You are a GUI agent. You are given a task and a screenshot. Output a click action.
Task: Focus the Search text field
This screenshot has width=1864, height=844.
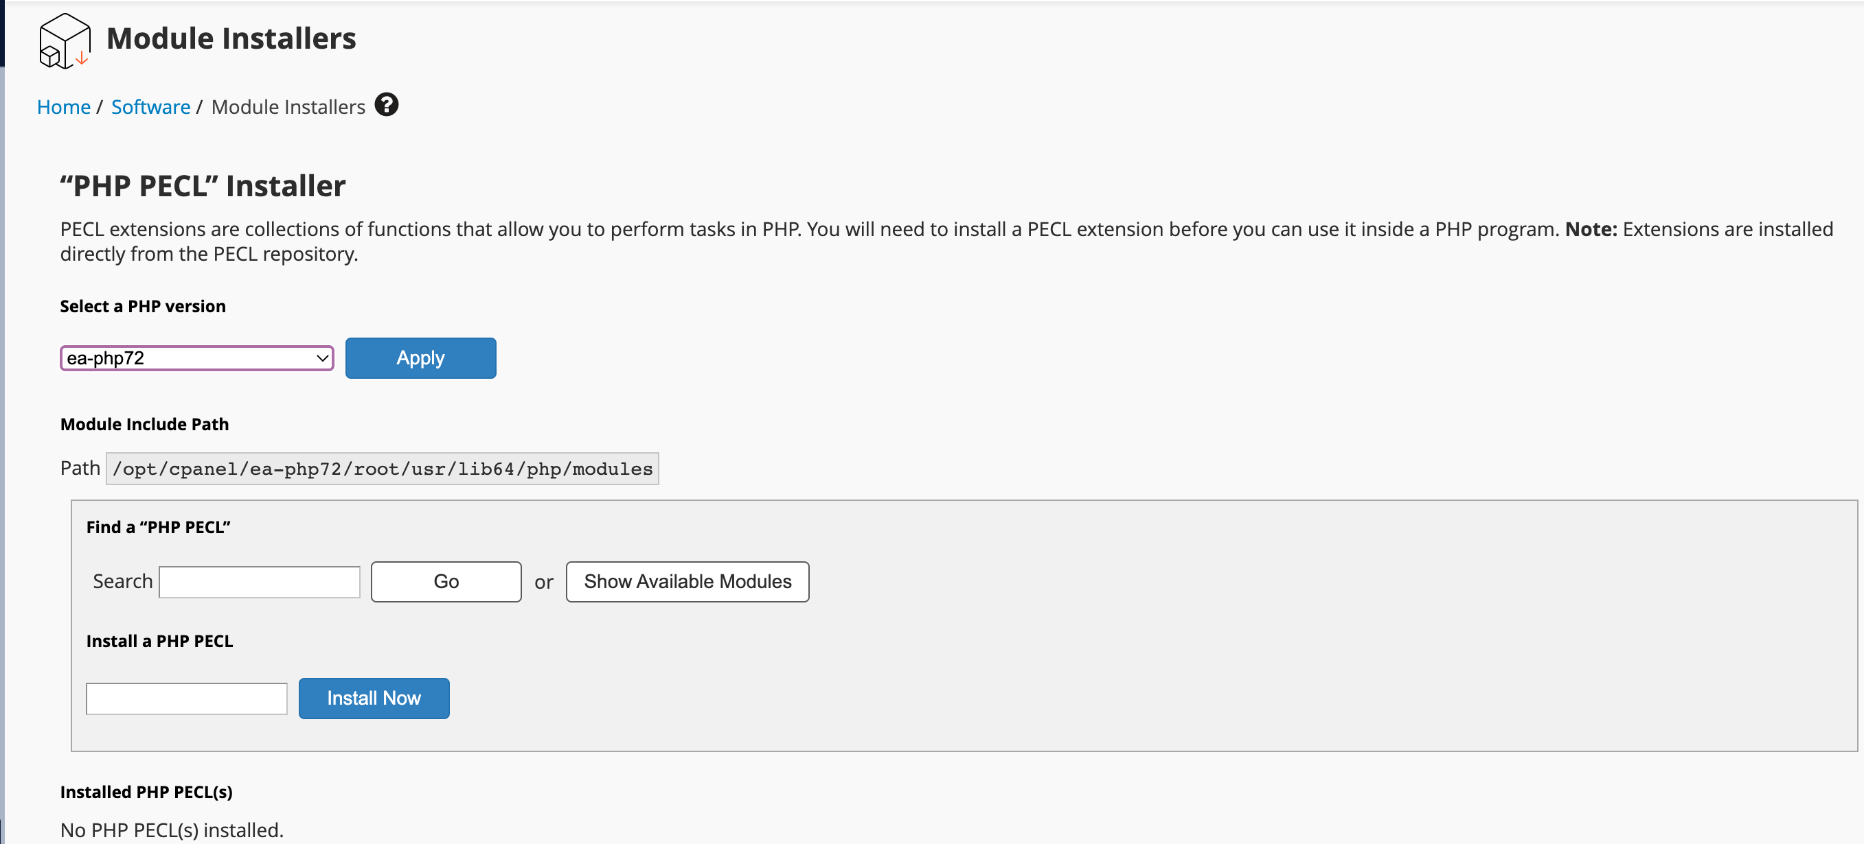259,581
